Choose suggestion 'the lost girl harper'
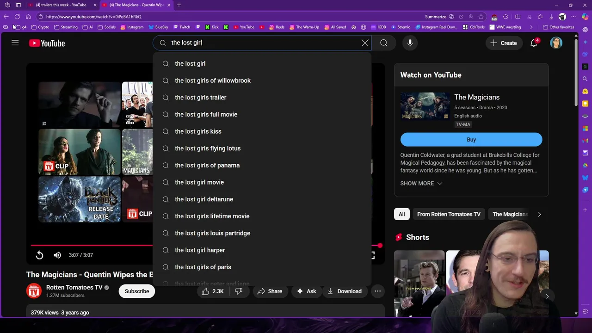This screenshot has width=592, height=333. (x=262, y=250)
